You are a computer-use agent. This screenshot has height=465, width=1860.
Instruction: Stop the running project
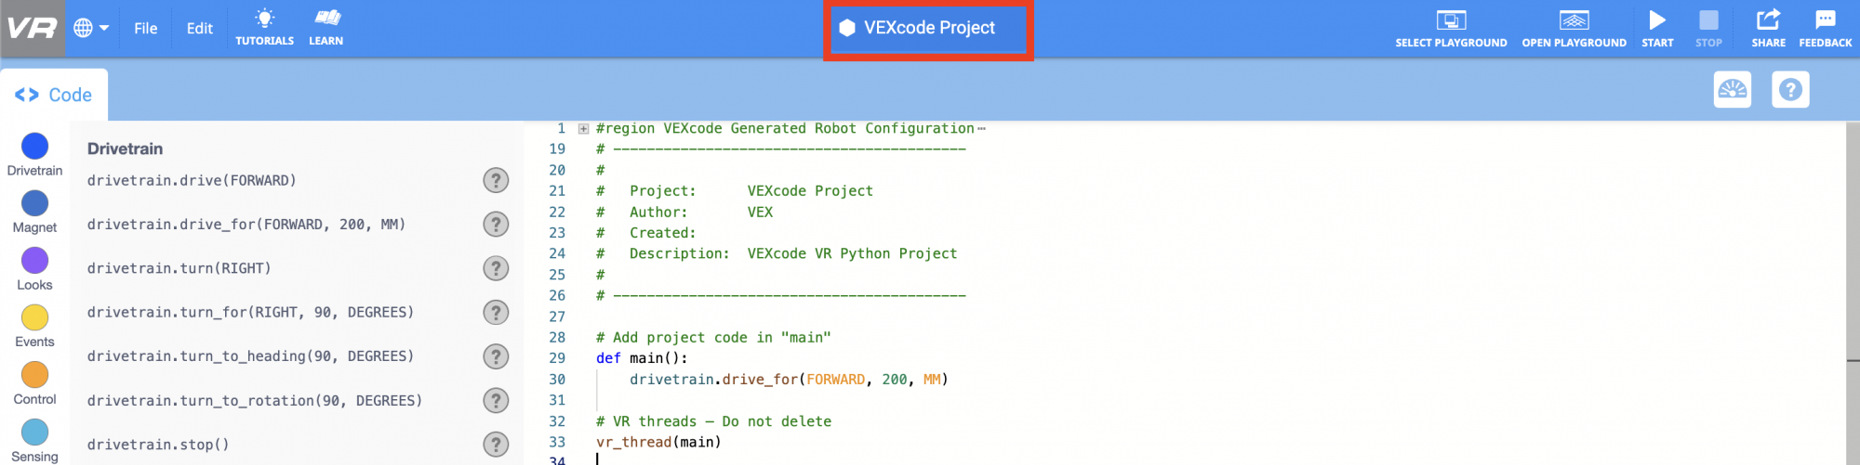[x=1708, y=29]
